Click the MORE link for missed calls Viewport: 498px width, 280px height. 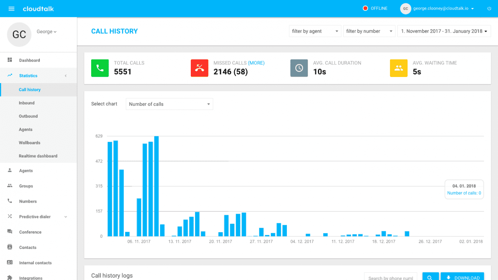tap(256, 63)
